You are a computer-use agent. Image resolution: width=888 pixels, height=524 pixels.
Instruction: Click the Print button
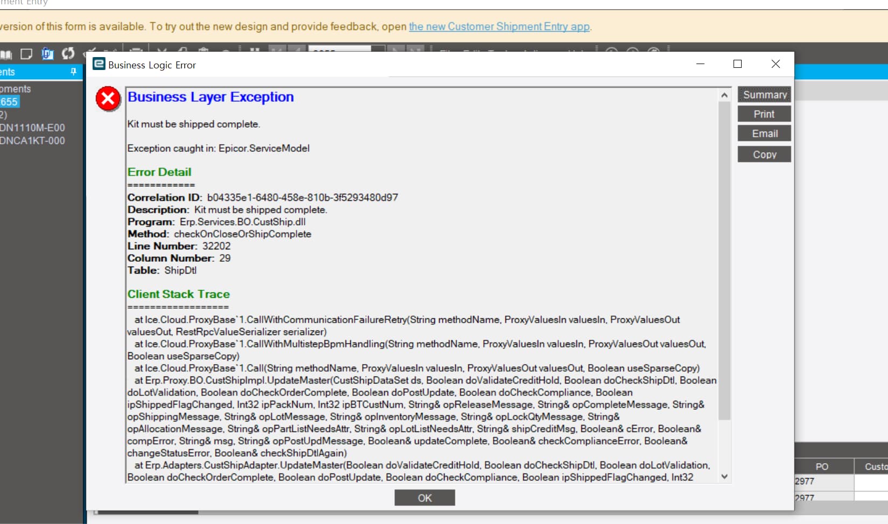tap(764, 114)
